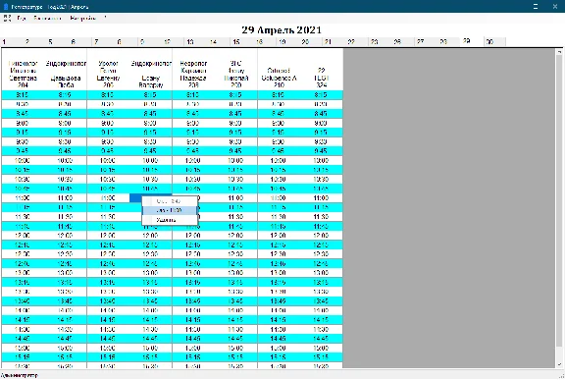
Task: Select 13:00 slot in Невролог 208 column
Action: (x=193, y=273)
